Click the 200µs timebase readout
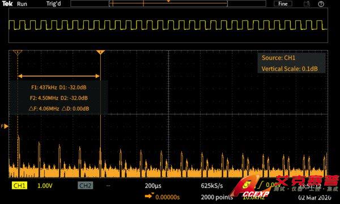Image resolution: width=340 pixels, height=204 pixels. pyautogui.click(x=153, y=186)
